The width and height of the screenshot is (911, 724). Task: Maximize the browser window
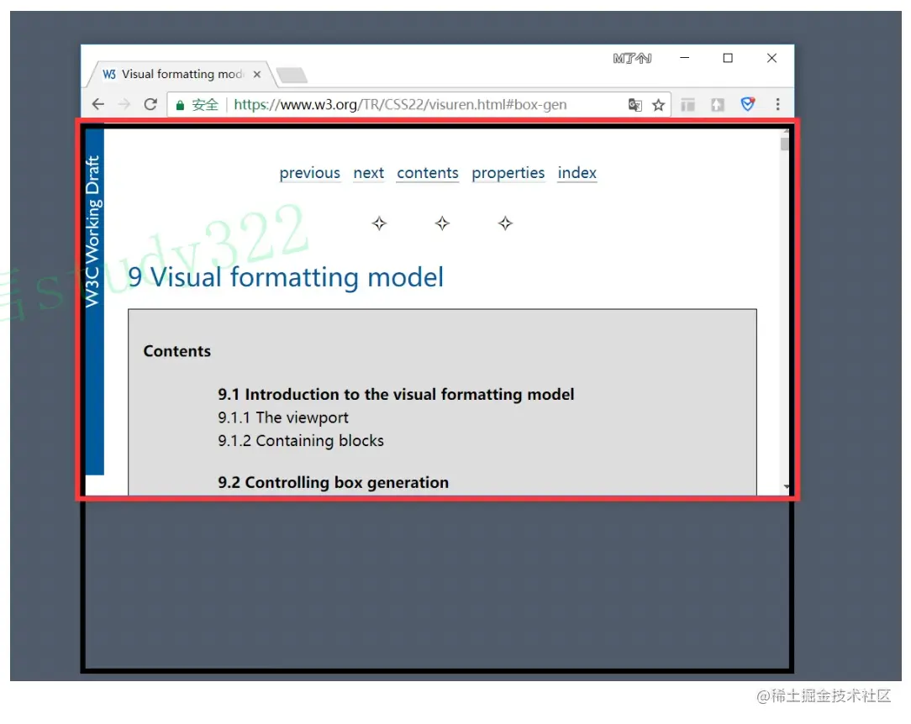728,58
